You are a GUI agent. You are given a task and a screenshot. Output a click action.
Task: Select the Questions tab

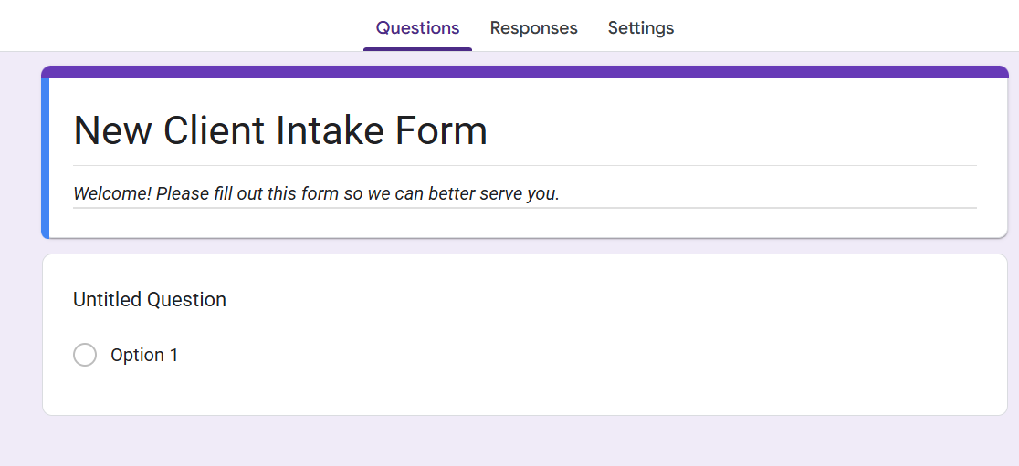coord(417,28)
